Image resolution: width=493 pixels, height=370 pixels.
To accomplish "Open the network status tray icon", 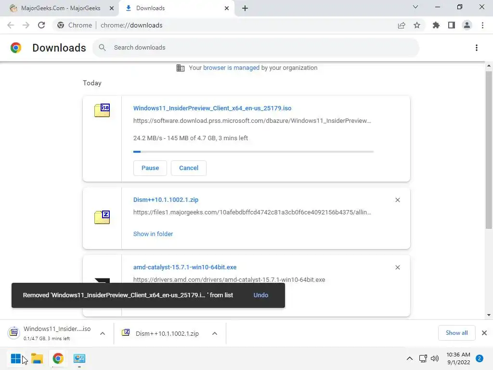I will tap(423, 358).
